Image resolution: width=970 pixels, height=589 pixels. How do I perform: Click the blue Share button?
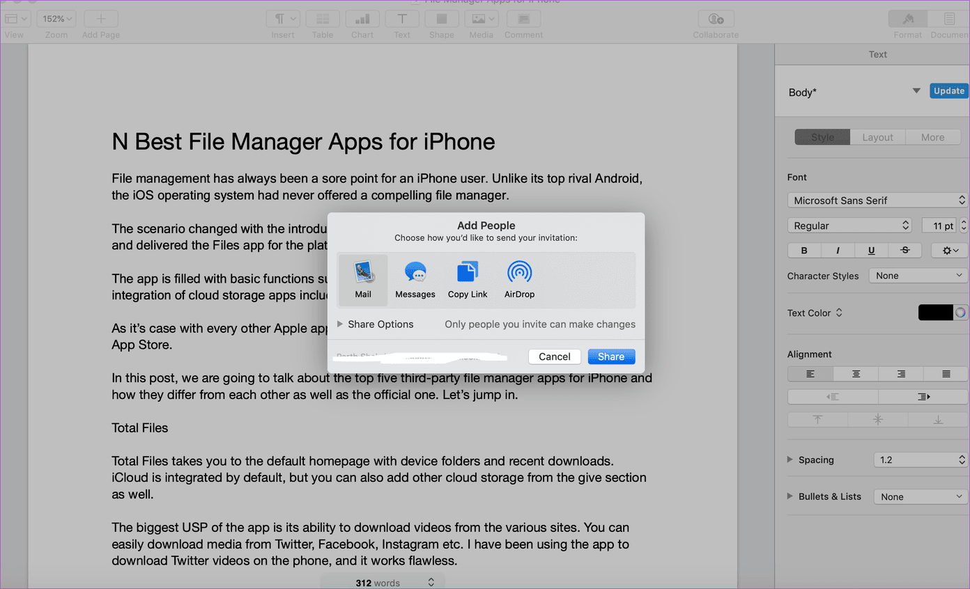[x=611, y=356]
